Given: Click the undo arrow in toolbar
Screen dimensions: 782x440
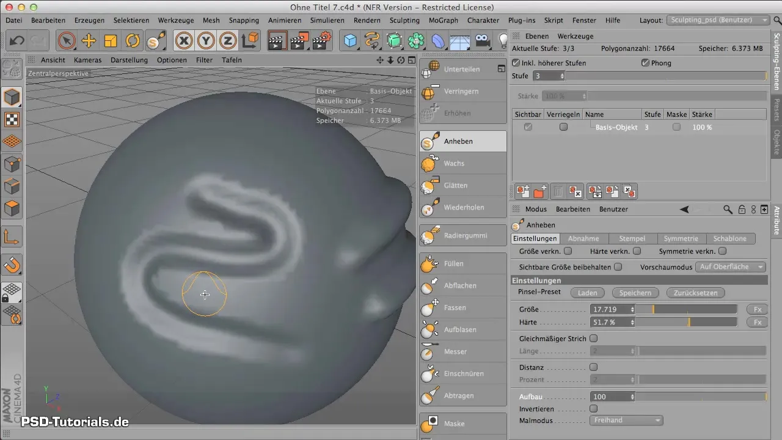Looking at the screenshot, I should pyautogui.click(x=17, y=41).
